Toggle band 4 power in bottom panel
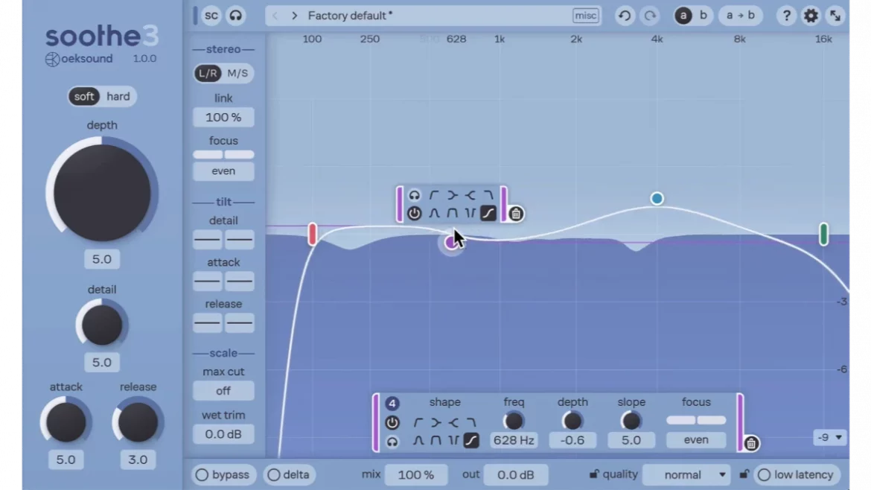 [392, 423]
